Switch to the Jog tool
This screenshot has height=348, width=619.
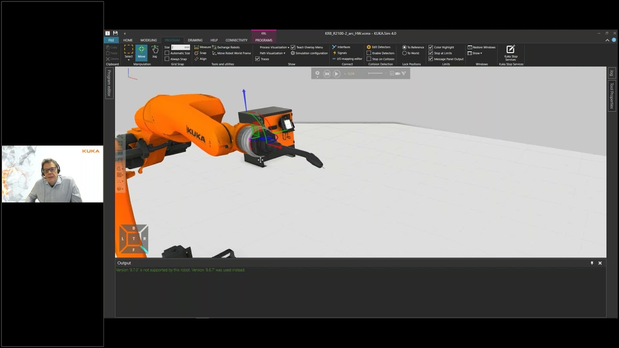pyautogui.click(x=155, y=51)
